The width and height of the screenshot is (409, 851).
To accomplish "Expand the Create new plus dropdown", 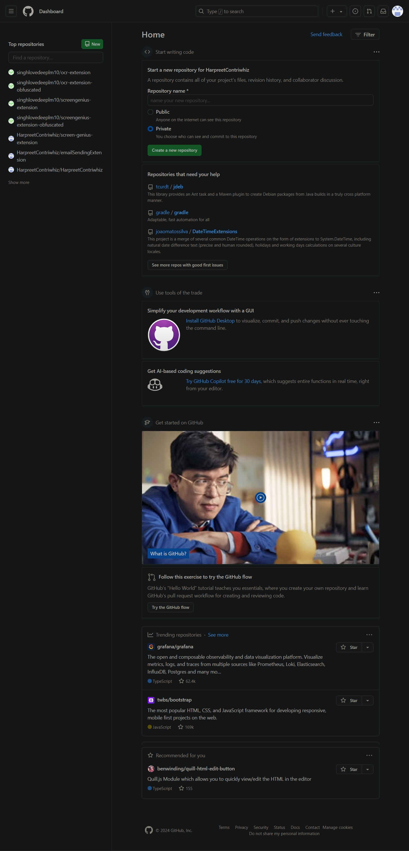I will click(336, 11).
